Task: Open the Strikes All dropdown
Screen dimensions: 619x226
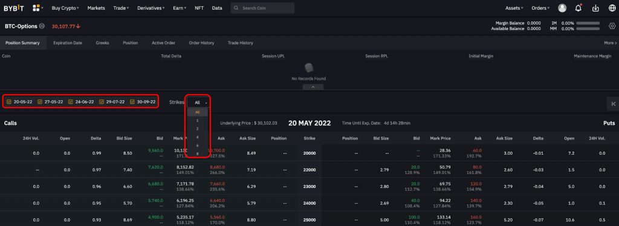Action: (x=198, y=102)
